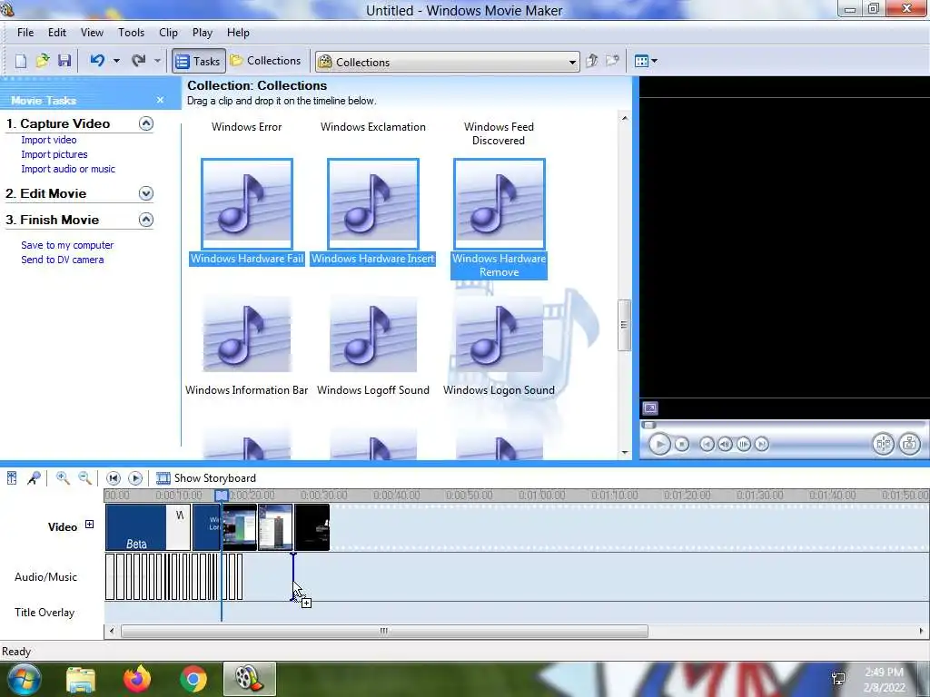This screenshot has height=697, width=930.
Task: Split the clip at current frame
Action: pos(883,444)
